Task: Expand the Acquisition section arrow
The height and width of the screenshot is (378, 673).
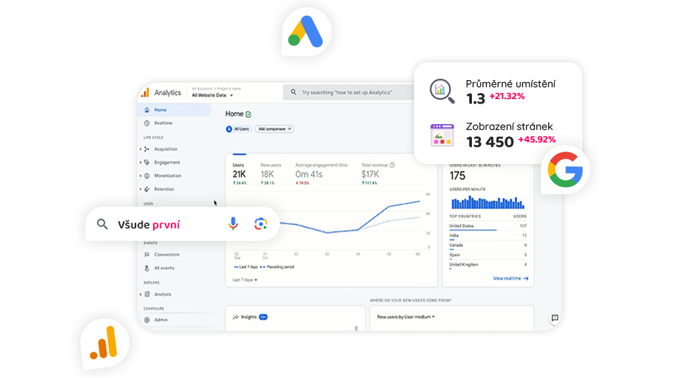Action: point(141,149)
